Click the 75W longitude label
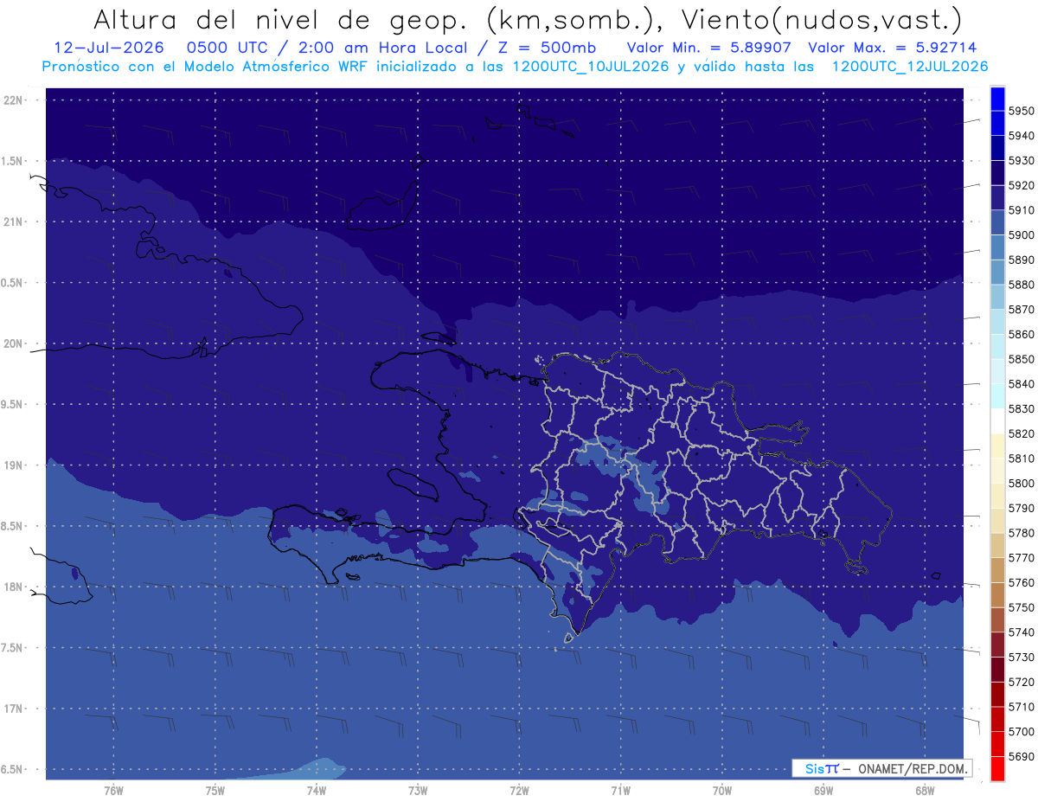The height and width of the screenshot is (802, 1038). [215, 790]
